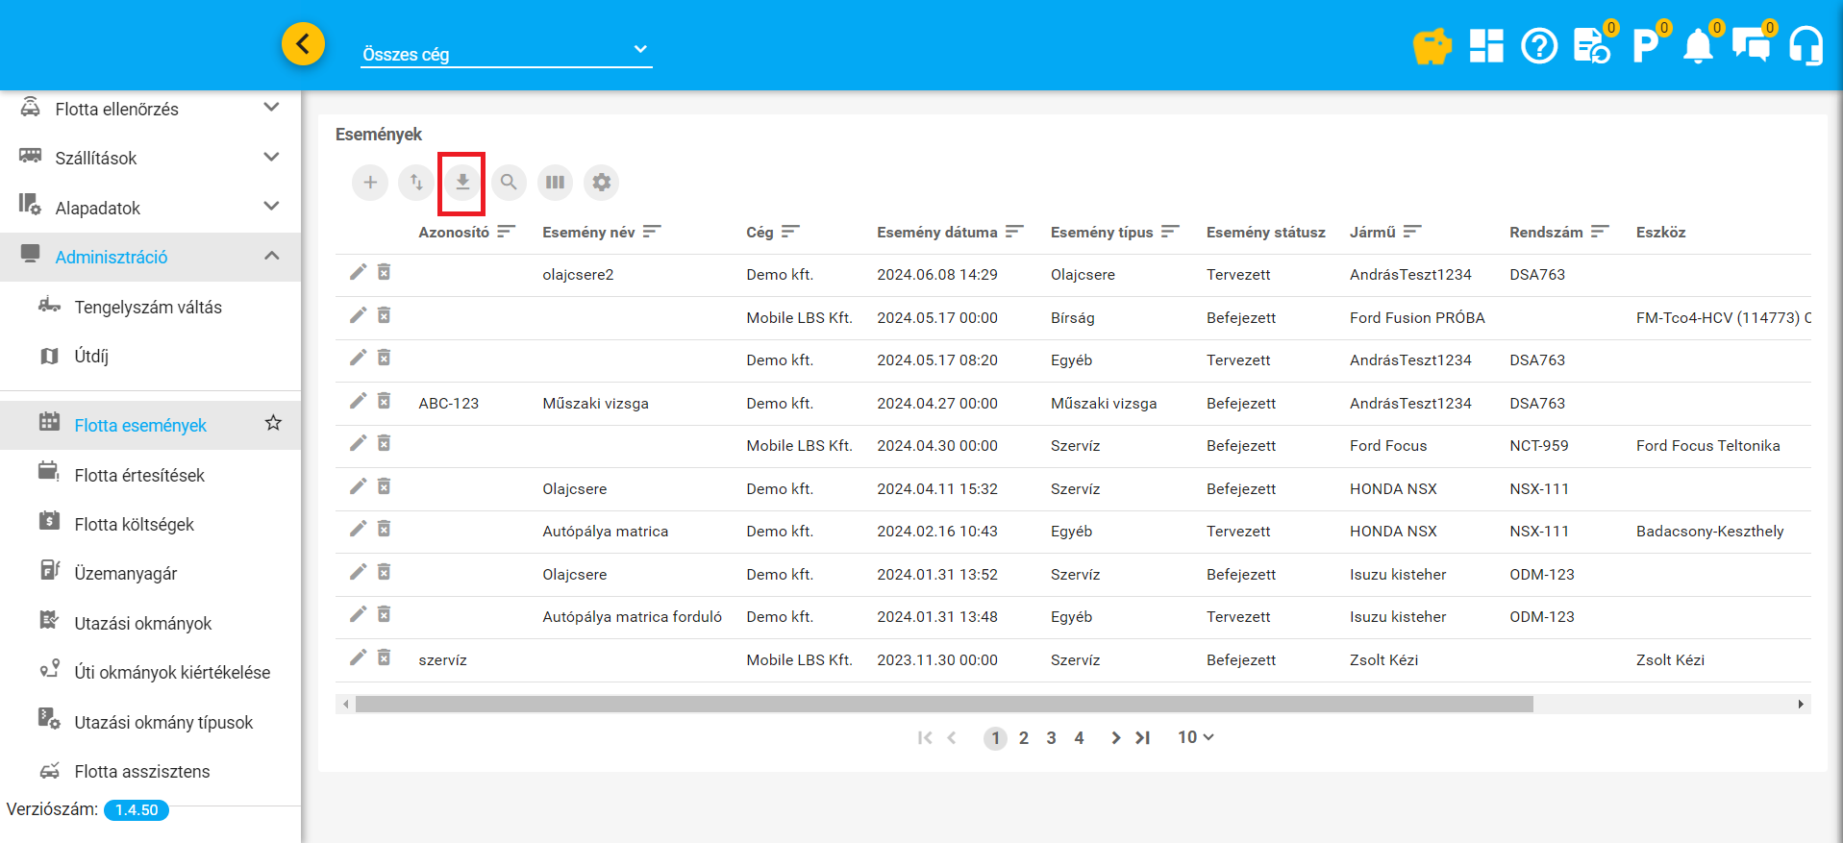
Task: Edit the olajcsere2 event row
Action: click(358, 273)
